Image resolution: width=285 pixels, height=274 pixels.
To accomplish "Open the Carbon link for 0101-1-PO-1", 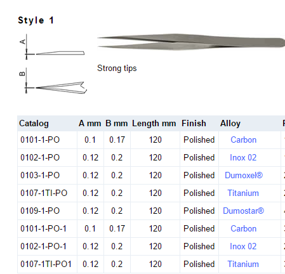I will coord(243,229).
